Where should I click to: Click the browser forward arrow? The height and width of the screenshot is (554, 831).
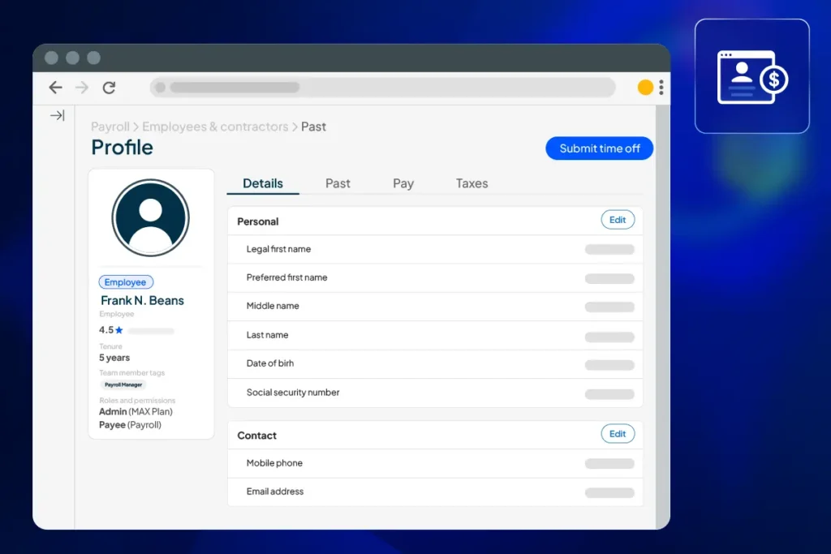[x=82, y=87]
